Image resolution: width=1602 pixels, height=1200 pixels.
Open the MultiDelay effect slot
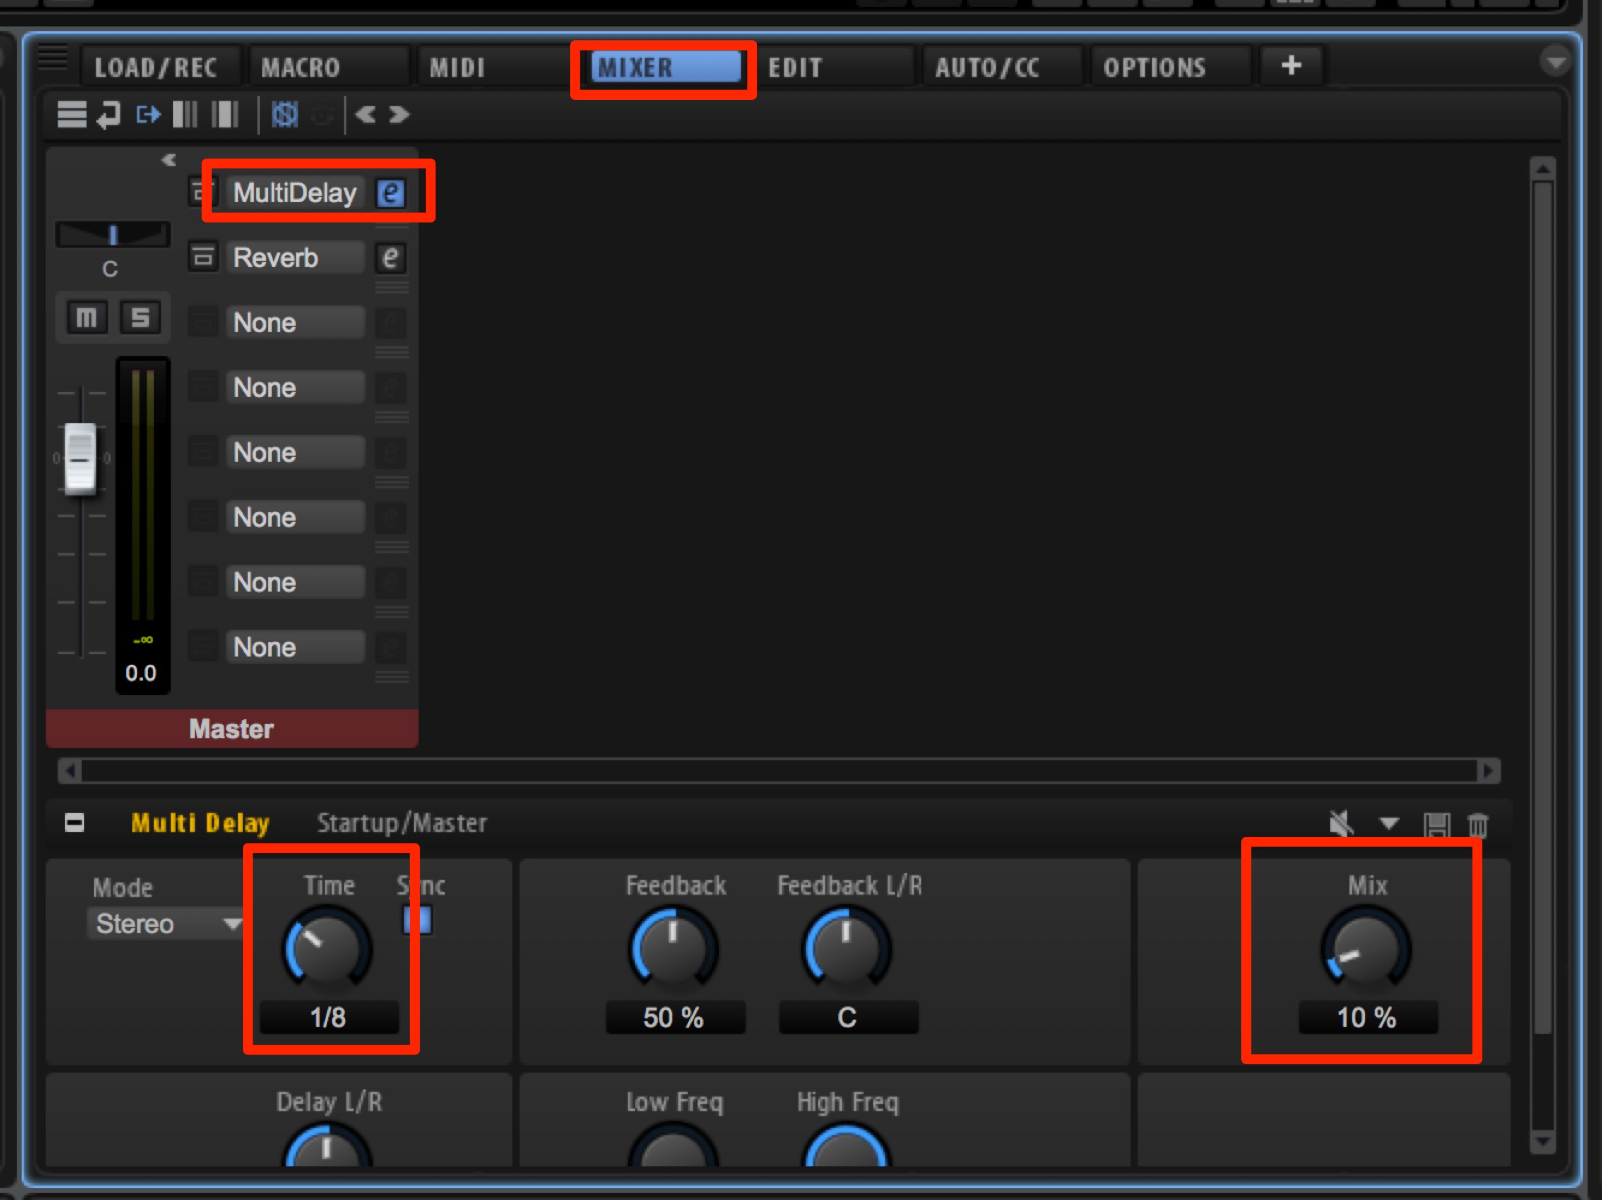(295, 192)
